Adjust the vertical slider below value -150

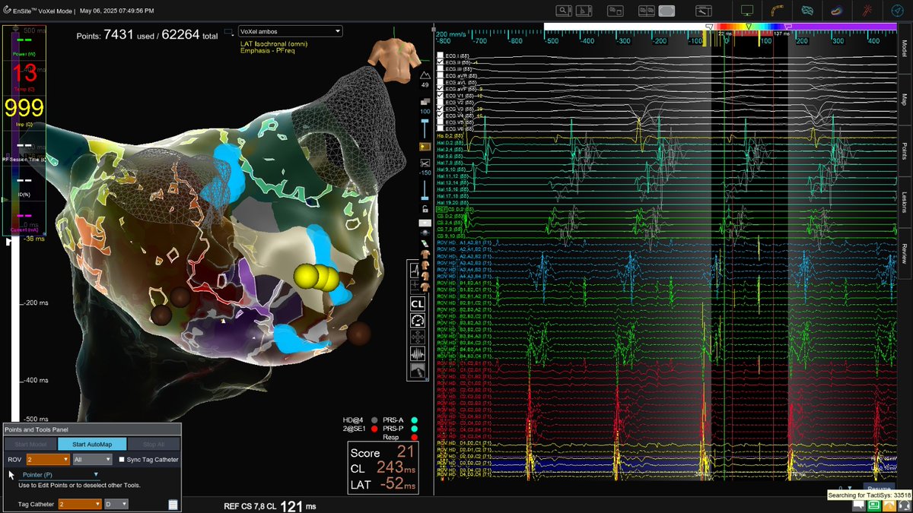(x=425, y=190)
